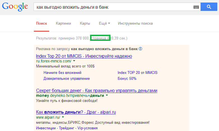
Task: Click the www.alpari.ru/ URL text
Action: click(48, 117)
